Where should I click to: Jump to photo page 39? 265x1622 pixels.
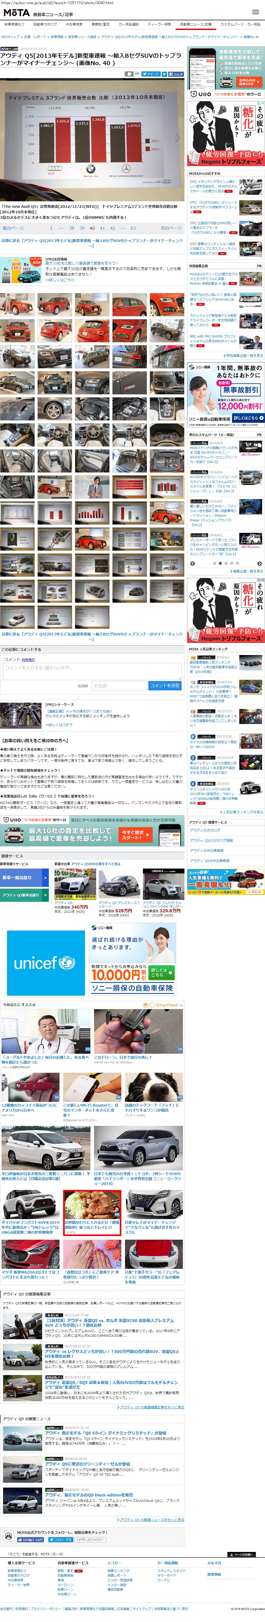tap(82, 229)
